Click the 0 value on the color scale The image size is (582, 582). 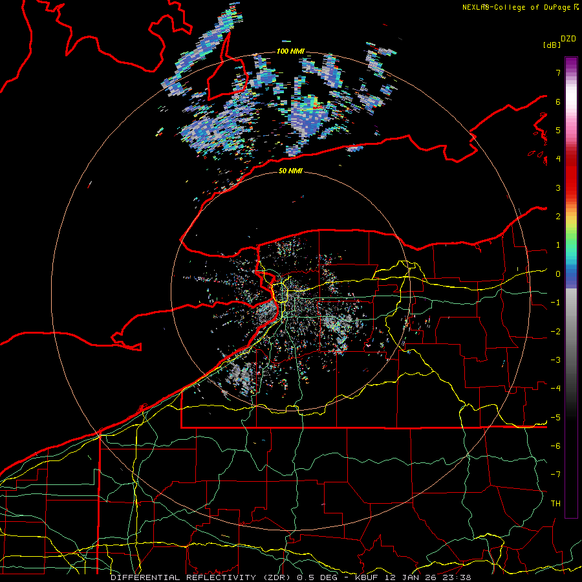(x=558, y=274)
